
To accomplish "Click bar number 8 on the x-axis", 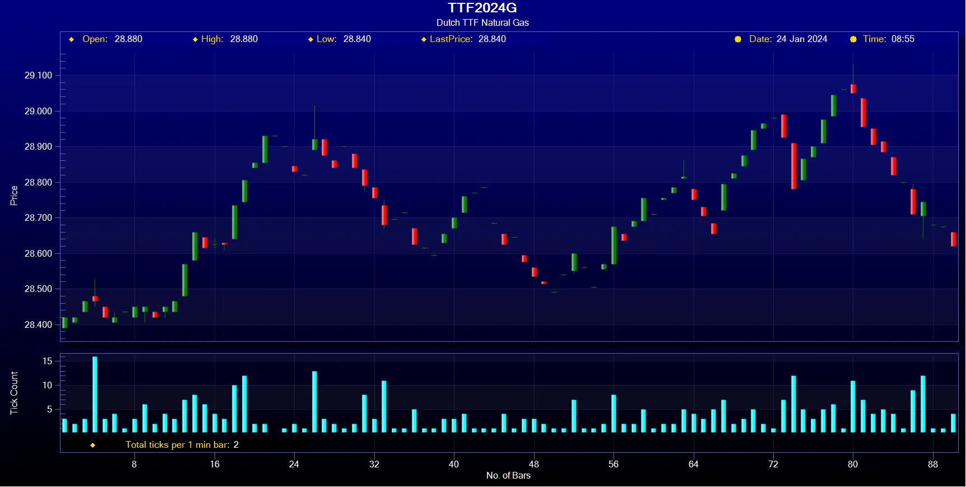I will pos(134,464).
